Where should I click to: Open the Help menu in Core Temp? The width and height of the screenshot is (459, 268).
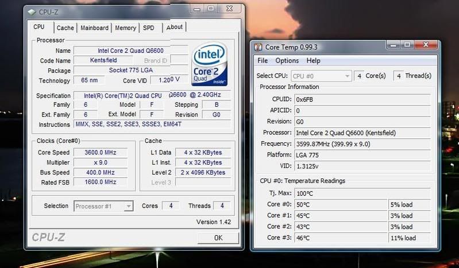(x=313, y=61)
